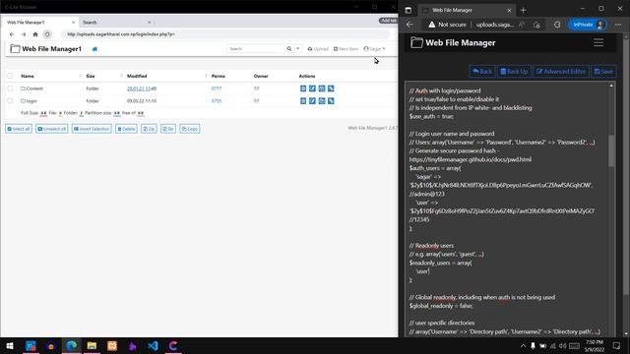Click into the file manager Search field
The image size is (630, 354).
point(256,48)
